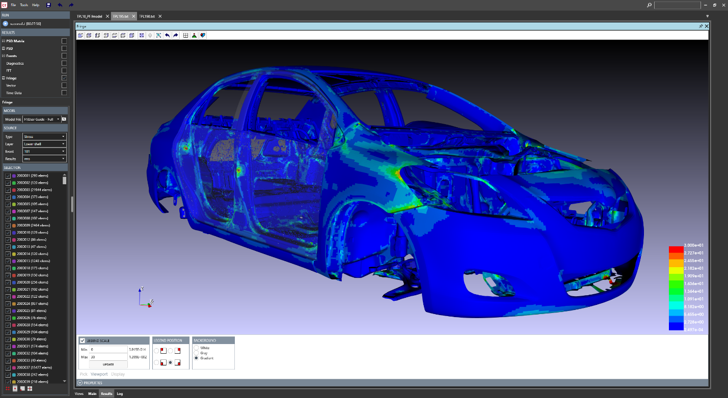Viewport: 728px width, 398px height.
Task: Pin the Fringe panel
Action: click(x=701, y=25)
